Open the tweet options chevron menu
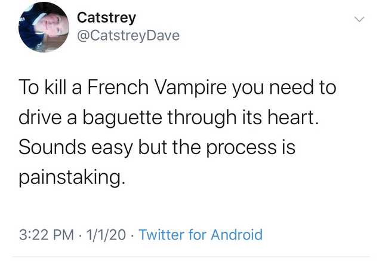382x261 pixels. click(x=359, y=19)
